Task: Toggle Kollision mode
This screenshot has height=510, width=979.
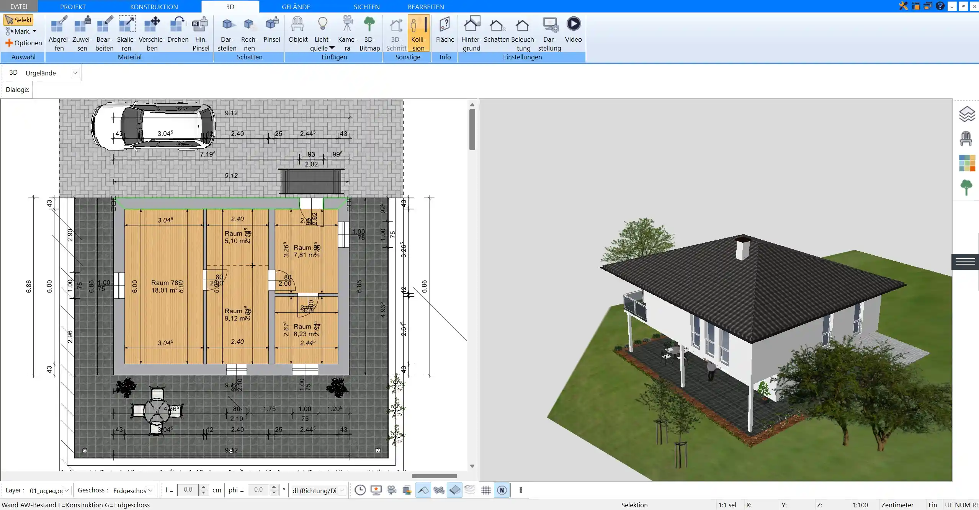Action: click(418, 33)
